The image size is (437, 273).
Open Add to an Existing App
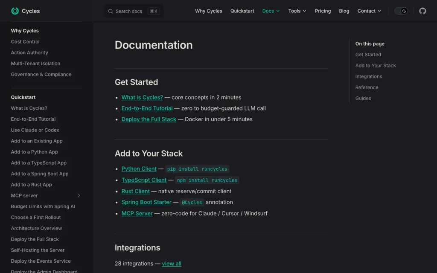37,141
